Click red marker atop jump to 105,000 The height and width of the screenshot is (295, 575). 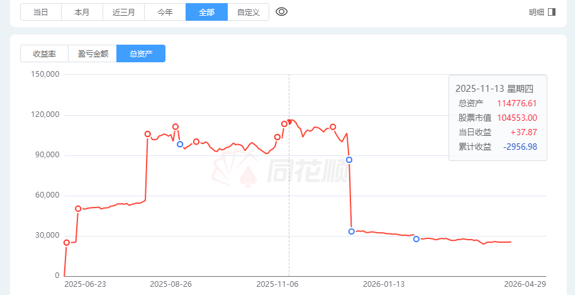click(148, 134)
